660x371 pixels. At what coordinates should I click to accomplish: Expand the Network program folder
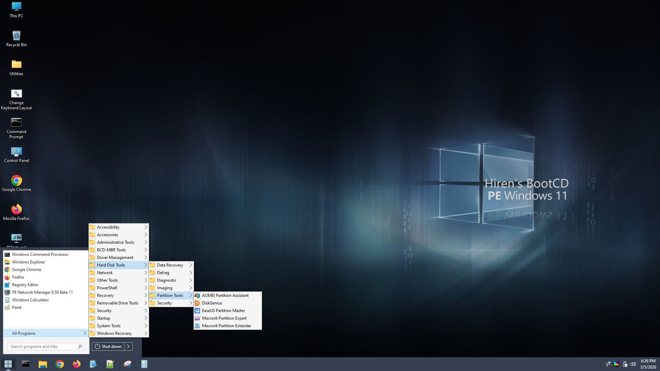(119, 273)
